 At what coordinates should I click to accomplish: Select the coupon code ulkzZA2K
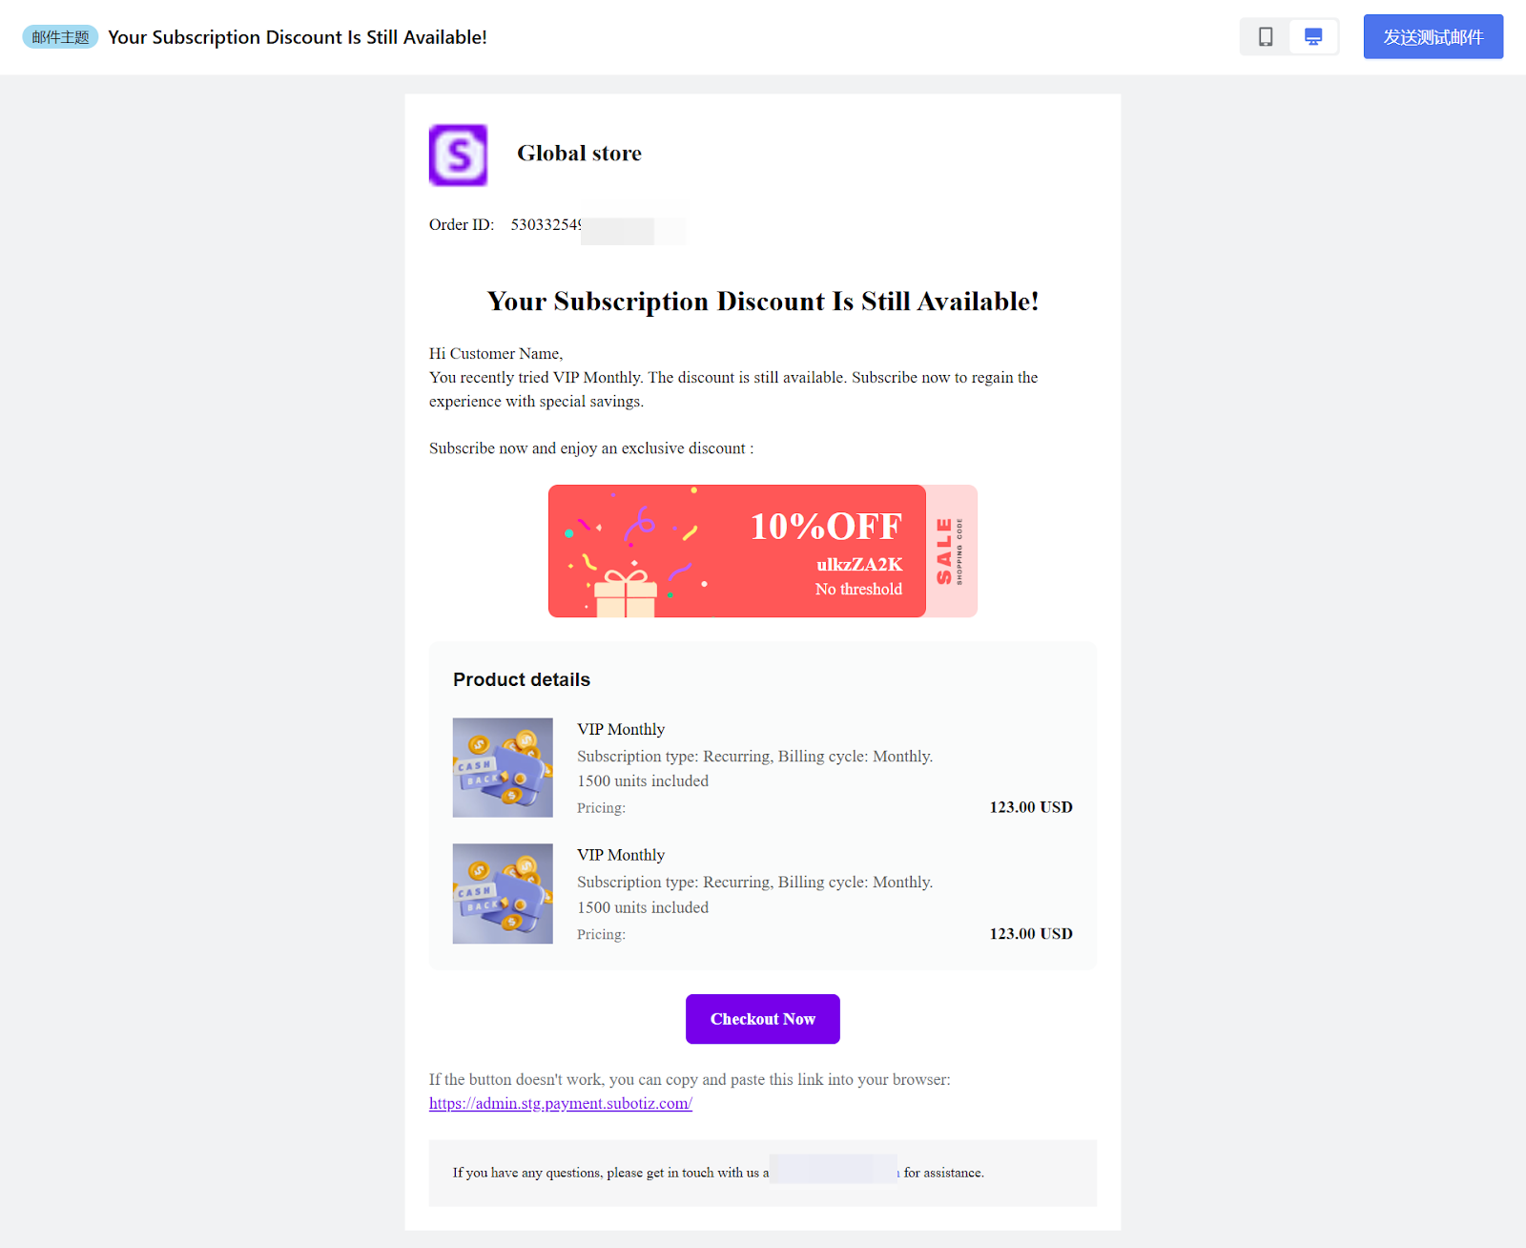click(x=858, y=565)
